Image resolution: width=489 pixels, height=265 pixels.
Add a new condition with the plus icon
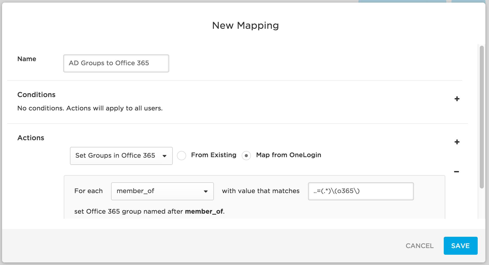click(457, 99)
